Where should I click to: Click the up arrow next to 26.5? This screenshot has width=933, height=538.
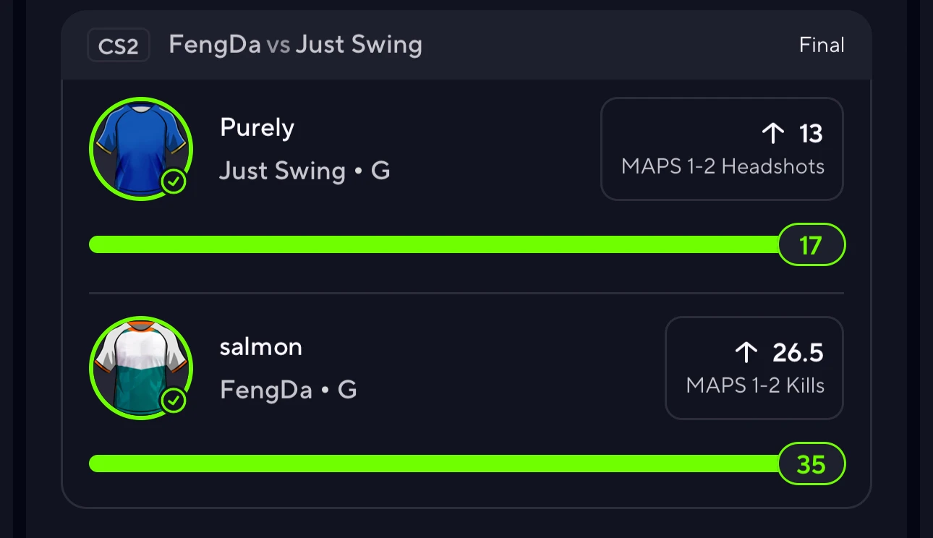pyautogui.click(x=746, y=352)
